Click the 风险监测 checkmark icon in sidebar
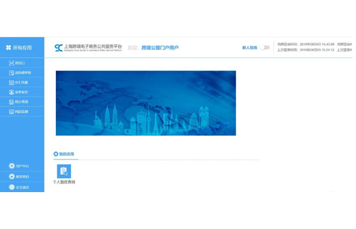This screenshot has height=229, width=356. click(11, 111)
